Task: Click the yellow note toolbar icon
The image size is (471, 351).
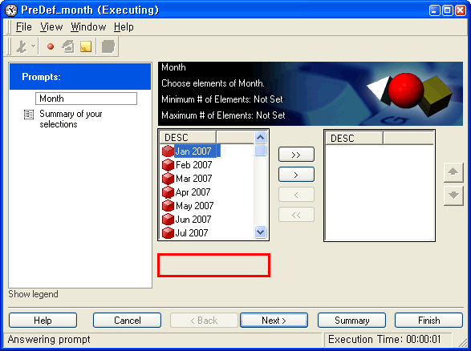Action: pos(86,46)
